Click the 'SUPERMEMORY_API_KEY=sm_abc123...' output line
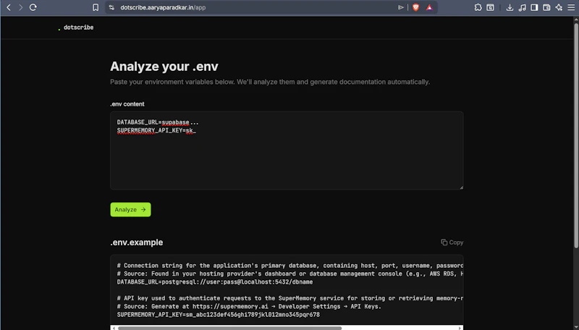Image resolution: width=579 pixels, height=330 pixels. point(219,315)
